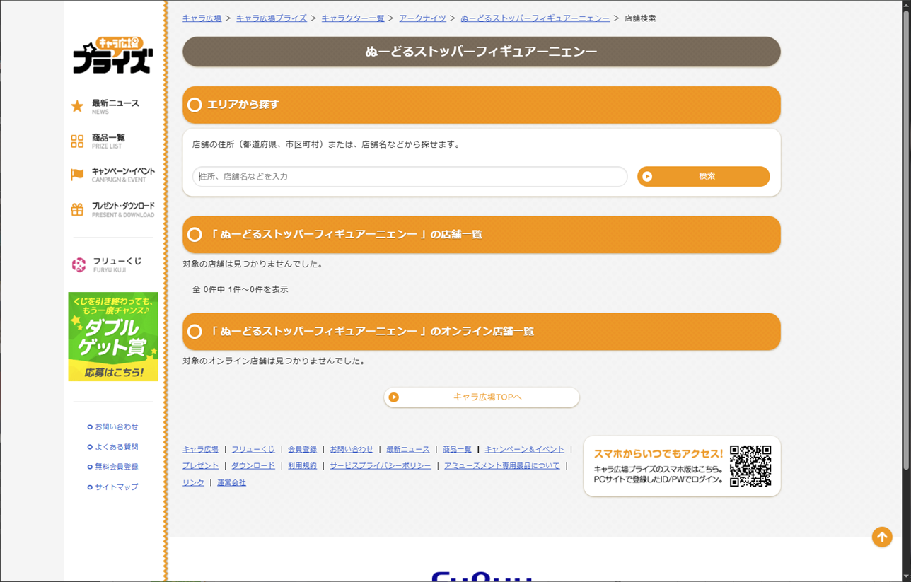The width and height of the screenshot is (911, 582).
Task: Click the footer ダウンロード link
Action: coord(253,466)
